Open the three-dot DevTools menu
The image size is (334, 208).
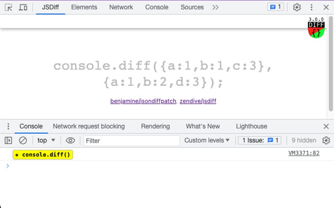pos(311,7)
